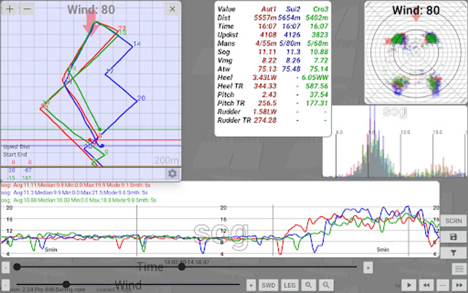The width and height of the screenshot is (468, 293).
Task: Zoom out the track map with minus
Action: click(27, 9)
